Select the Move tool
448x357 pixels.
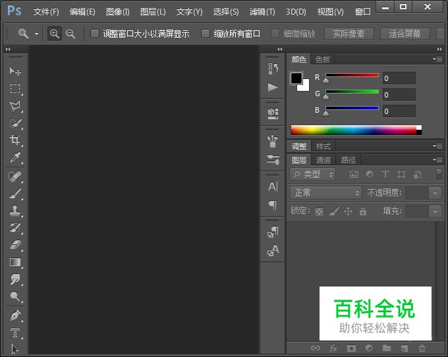[x=14, y=71]
